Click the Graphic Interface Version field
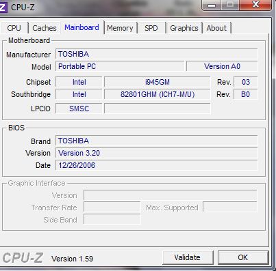Image resolution: width=276 pixels, height=271 pixels. click(170, 195)
